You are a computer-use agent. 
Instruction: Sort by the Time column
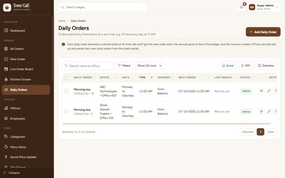click(146, 77)
